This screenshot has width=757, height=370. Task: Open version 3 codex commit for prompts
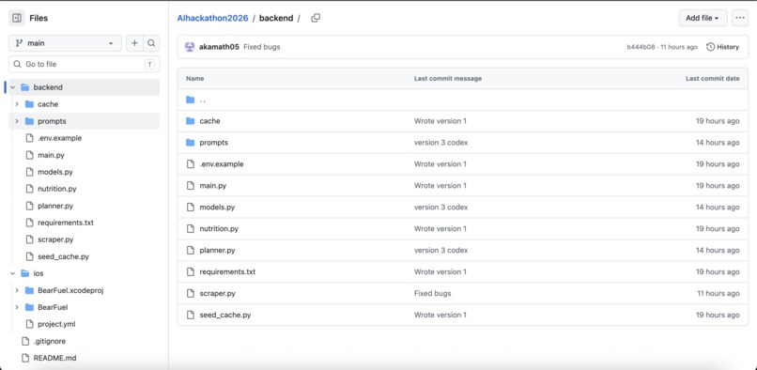(x=440, y=143)
